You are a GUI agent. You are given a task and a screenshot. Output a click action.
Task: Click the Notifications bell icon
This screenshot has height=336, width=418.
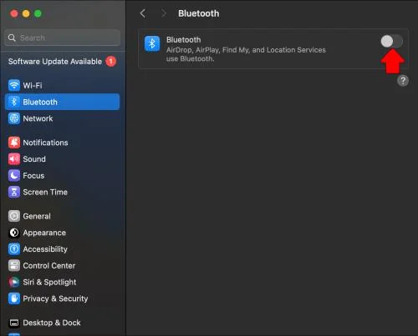point(14,143)
